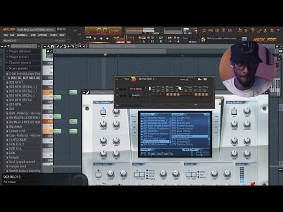Open the FILE menu
The height and width of the screenshot is (212, 283).
[x=6, y=35]
